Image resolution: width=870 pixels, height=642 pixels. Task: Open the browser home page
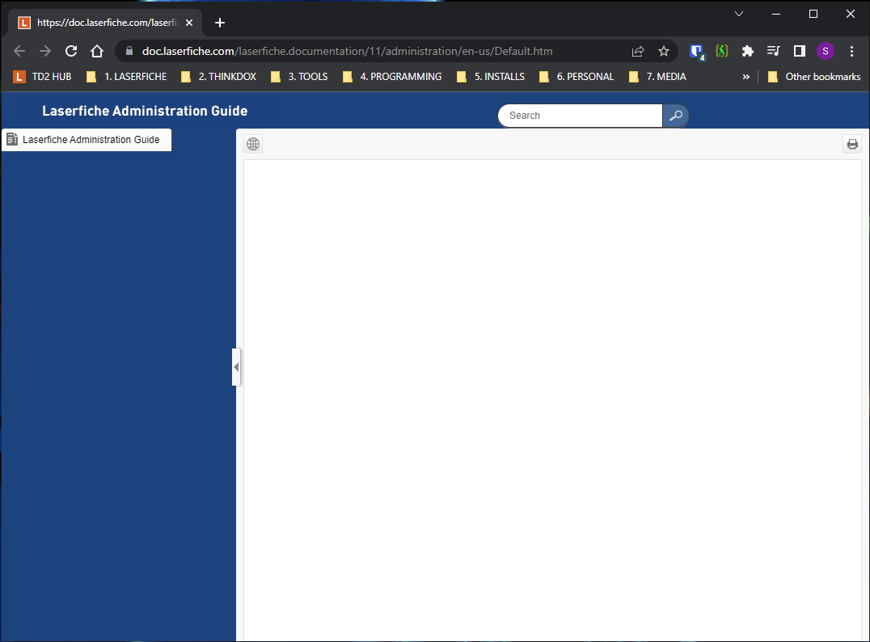[x=97, y=51]
